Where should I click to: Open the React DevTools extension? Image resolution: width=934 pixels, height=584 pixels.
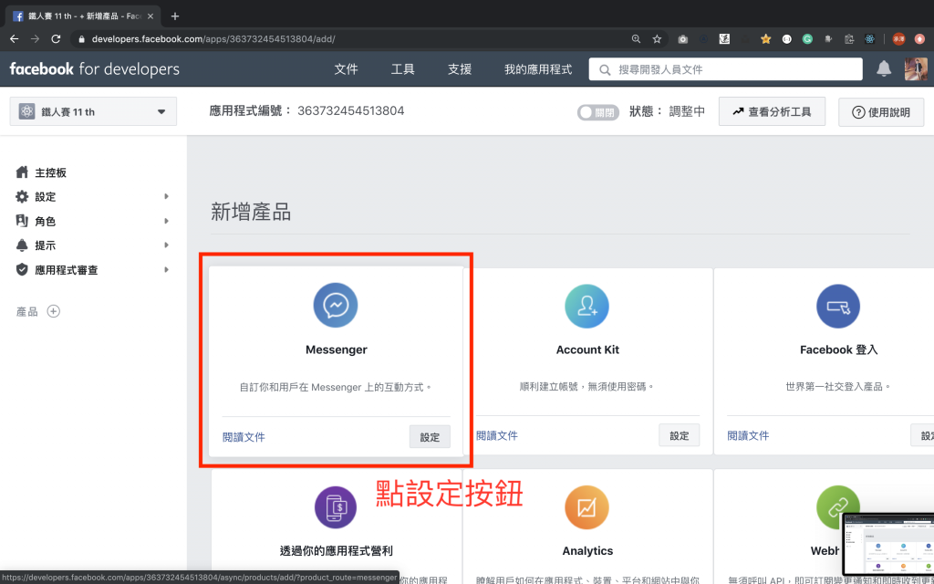[869, 39]
